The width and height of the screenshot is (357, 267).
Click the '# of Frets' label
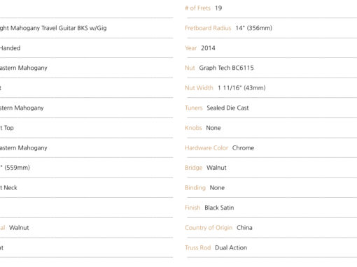(197, 8)
